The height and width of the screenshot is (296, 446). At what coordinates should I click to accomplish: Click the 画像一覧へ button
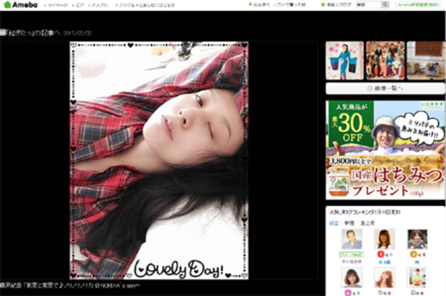coord(385,88)
